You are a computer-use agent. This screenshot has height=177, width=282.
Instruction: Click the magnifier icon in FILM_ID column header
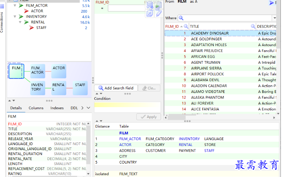click(186, 26)
